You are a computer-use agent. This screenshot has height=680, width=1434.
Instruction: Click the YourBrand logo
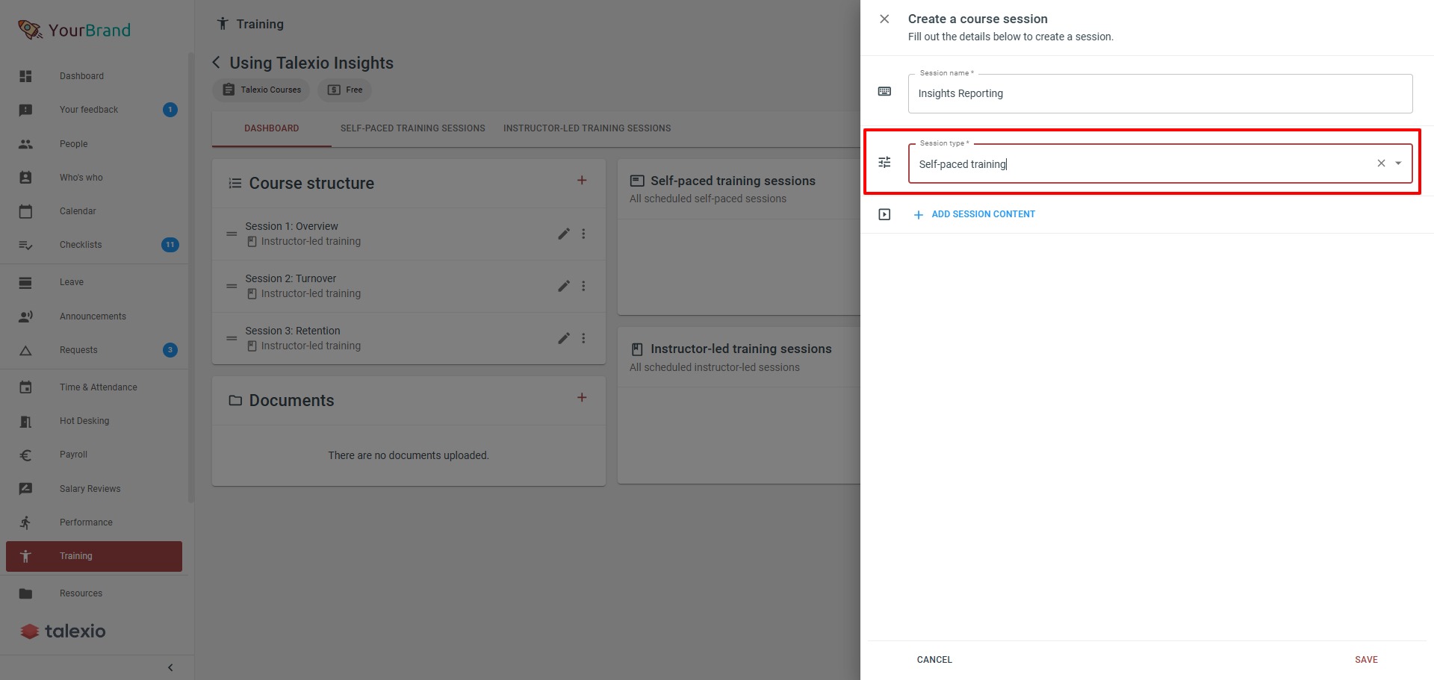click(x=74, y=30)
